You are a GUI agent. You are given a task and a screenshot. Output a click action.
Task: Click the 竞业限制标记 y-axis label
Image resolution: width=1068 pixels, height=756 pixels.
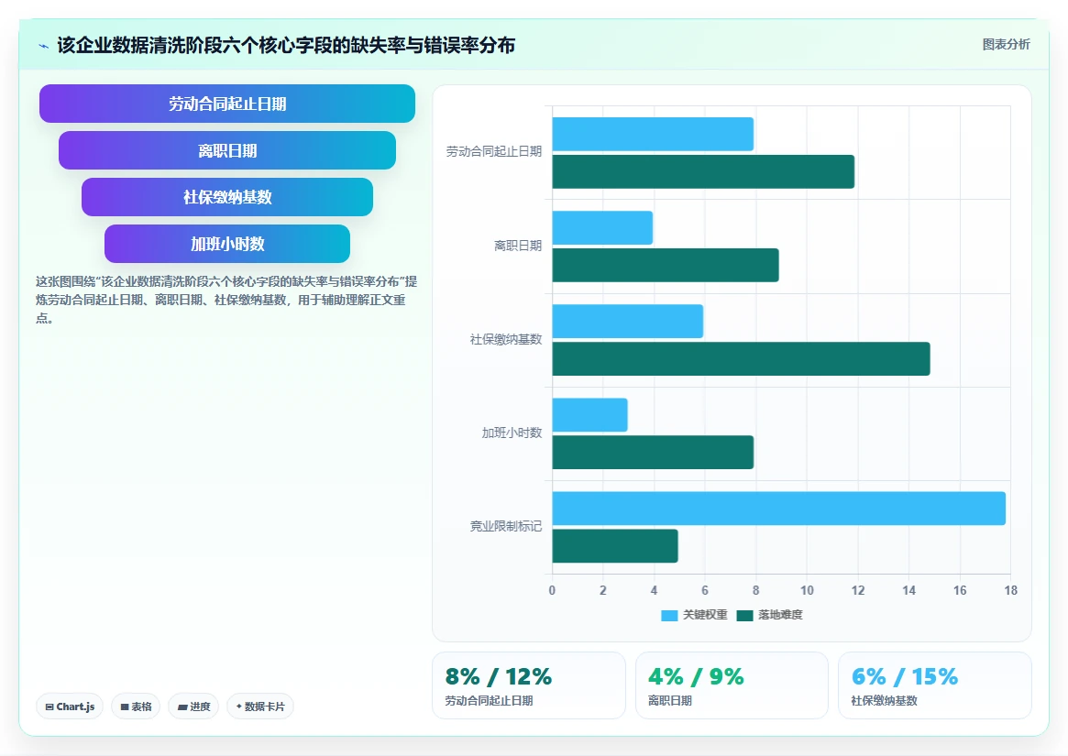[506, 526]
